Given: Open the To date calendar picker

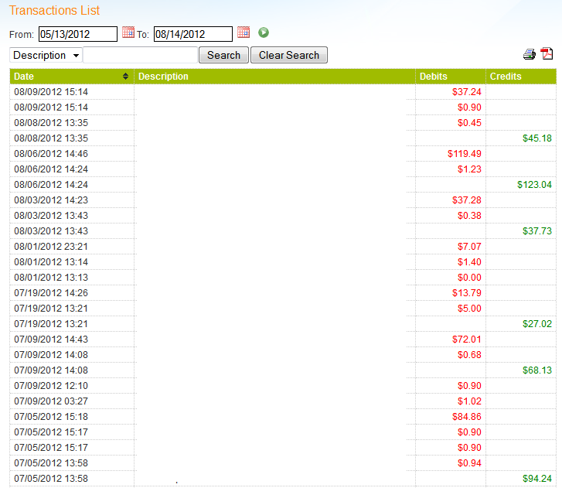Looking at the screenshot, I should [x=244, y=32].
